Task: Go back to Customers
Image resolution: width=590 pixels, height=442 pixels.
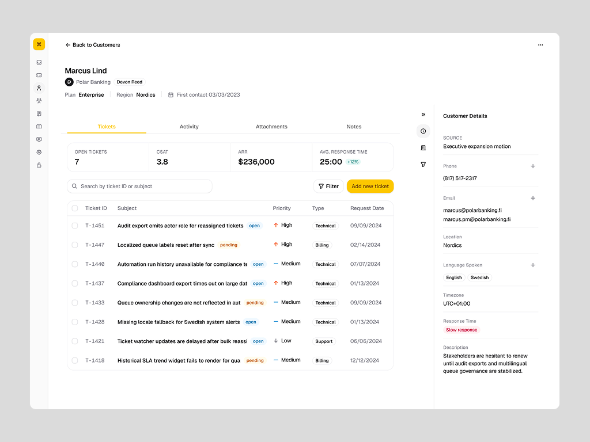Action: [93, 45]
